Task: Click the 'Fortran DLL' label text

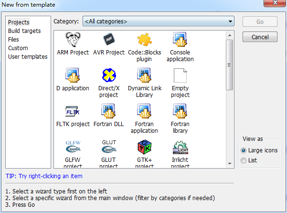Action: (x=108, y=124)
